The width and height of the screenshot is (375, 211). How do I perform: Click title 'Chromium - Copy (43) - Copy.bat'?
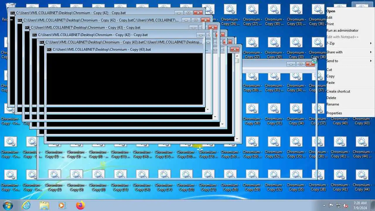86,28
